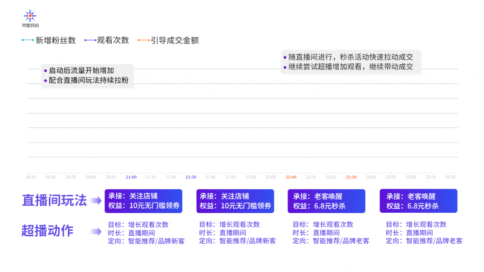Click the 22:10 axis label
The image size is (484, 272).
[310, 177]
